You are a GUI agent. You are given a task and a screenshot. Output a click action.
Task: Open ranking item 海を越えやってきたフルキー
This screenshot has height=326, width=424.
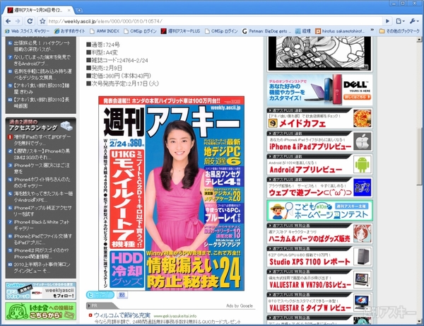pyautogui.click(x=43, y=197)
